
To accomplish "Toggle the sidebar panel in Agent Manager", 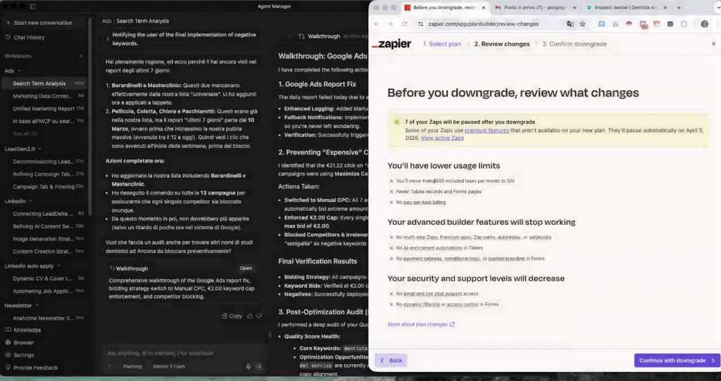I will pos(32,6).
